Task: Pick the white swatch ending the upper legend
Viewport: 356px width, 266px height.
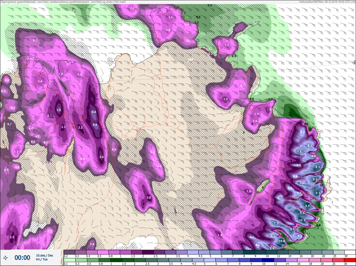Action: (350, 252)
